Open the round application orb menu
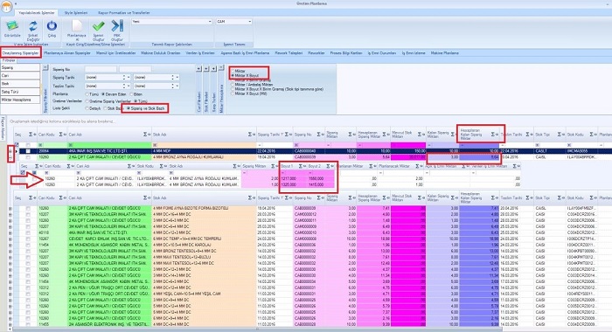 [7, 6]
